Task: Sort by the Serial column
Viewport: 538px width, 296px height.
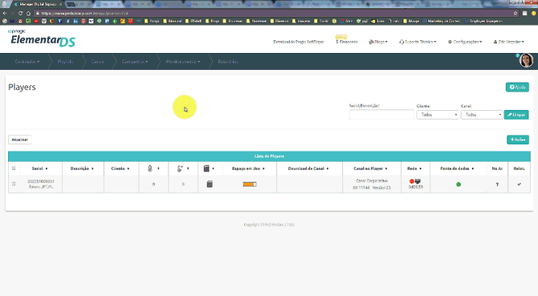Action: (x=40, y=168)
